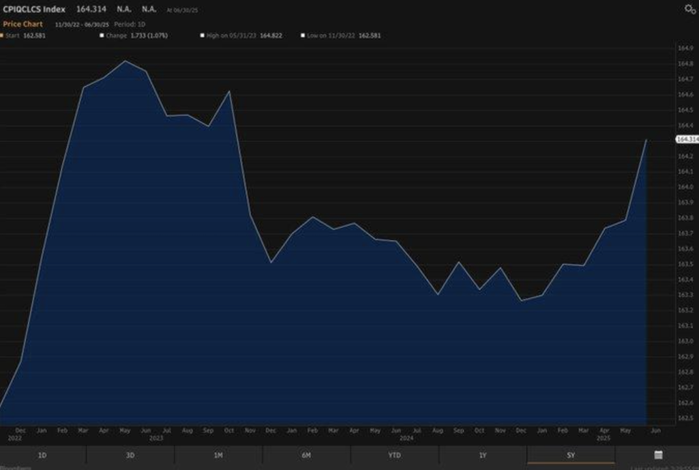Edit the 11/30/22 - 06/30/25 date range

(x=81, y=24)
